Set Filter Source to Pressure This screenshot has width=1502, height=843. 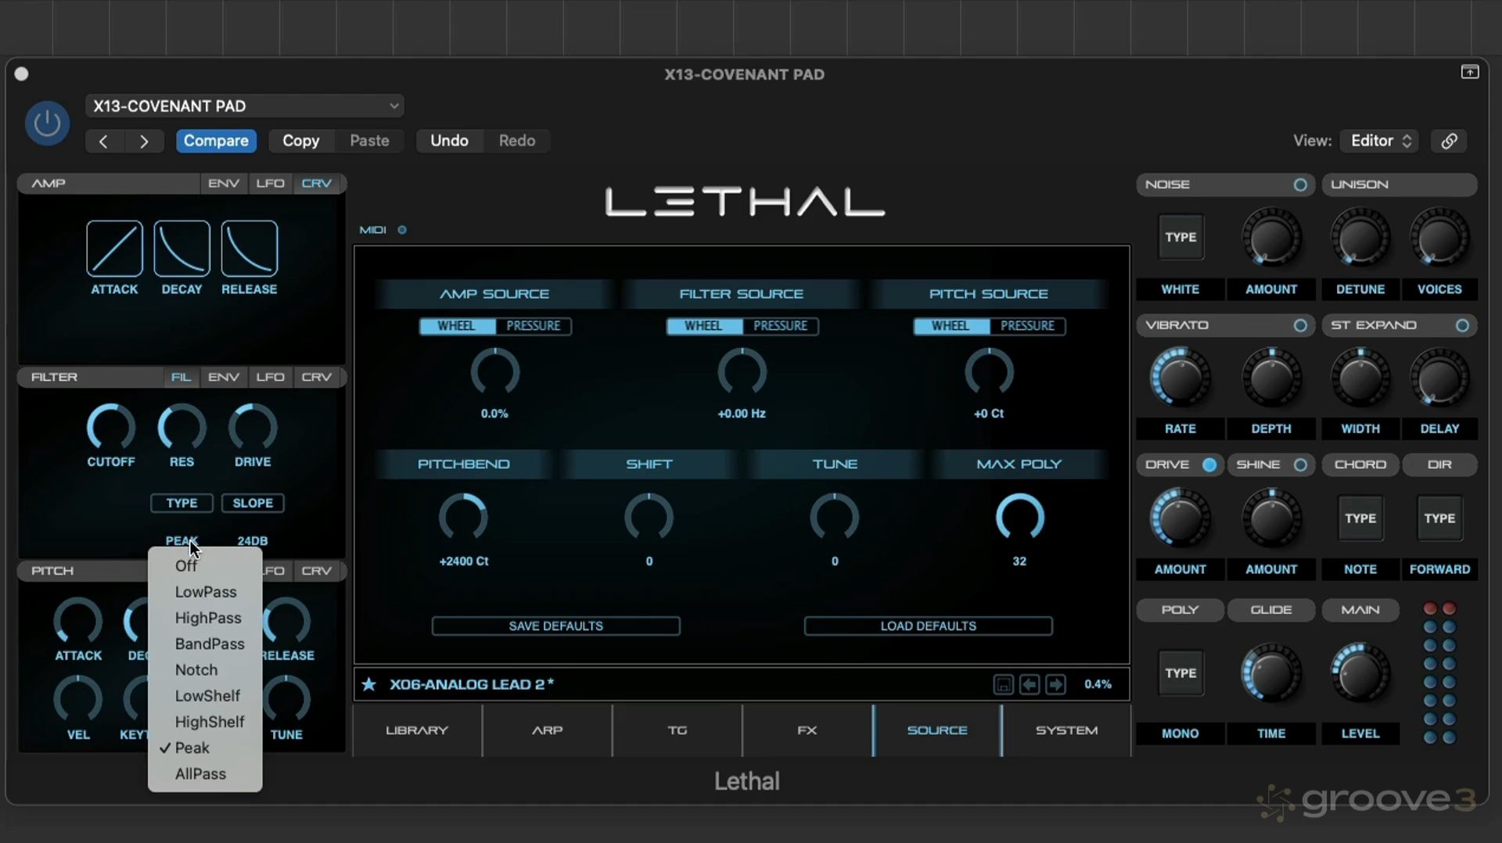coord(780,326)
